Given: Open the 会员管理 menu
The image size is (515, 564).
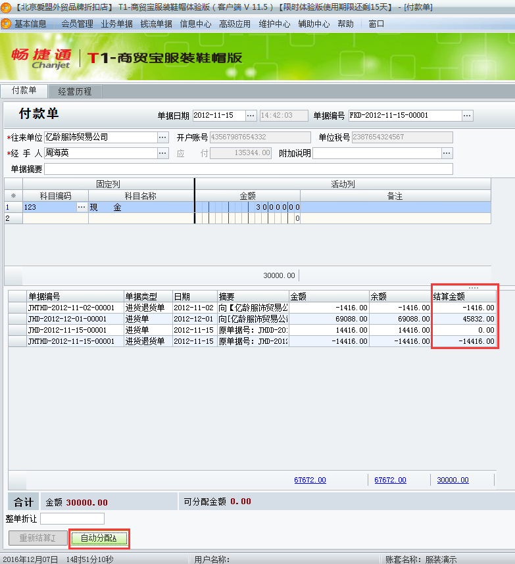Looking at the screenshot, I should [77, 24].
